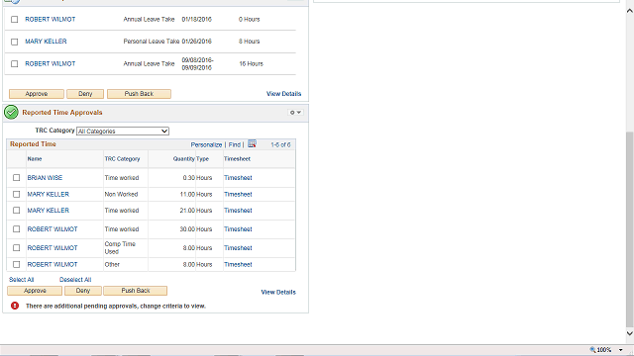Image resolution: width=634 pixels, height=356 pixels.
Task: Open the zoom level dropdown arrow
Action: [621, 350]
